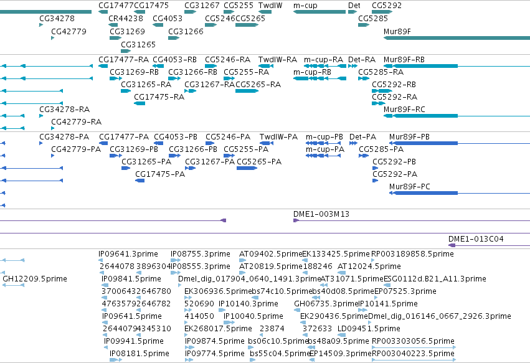Select EST IP09641.3prime
This screenshot has height=363, width=530.
(128, 254)
